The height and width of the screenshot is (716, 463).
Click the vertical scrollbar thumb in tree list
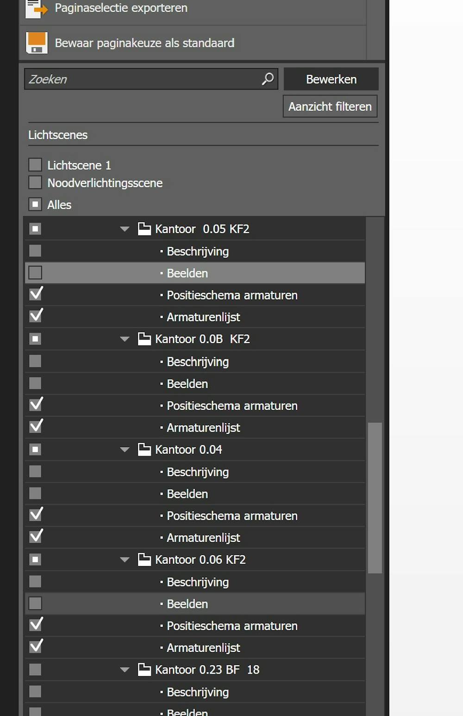(375, 498)
